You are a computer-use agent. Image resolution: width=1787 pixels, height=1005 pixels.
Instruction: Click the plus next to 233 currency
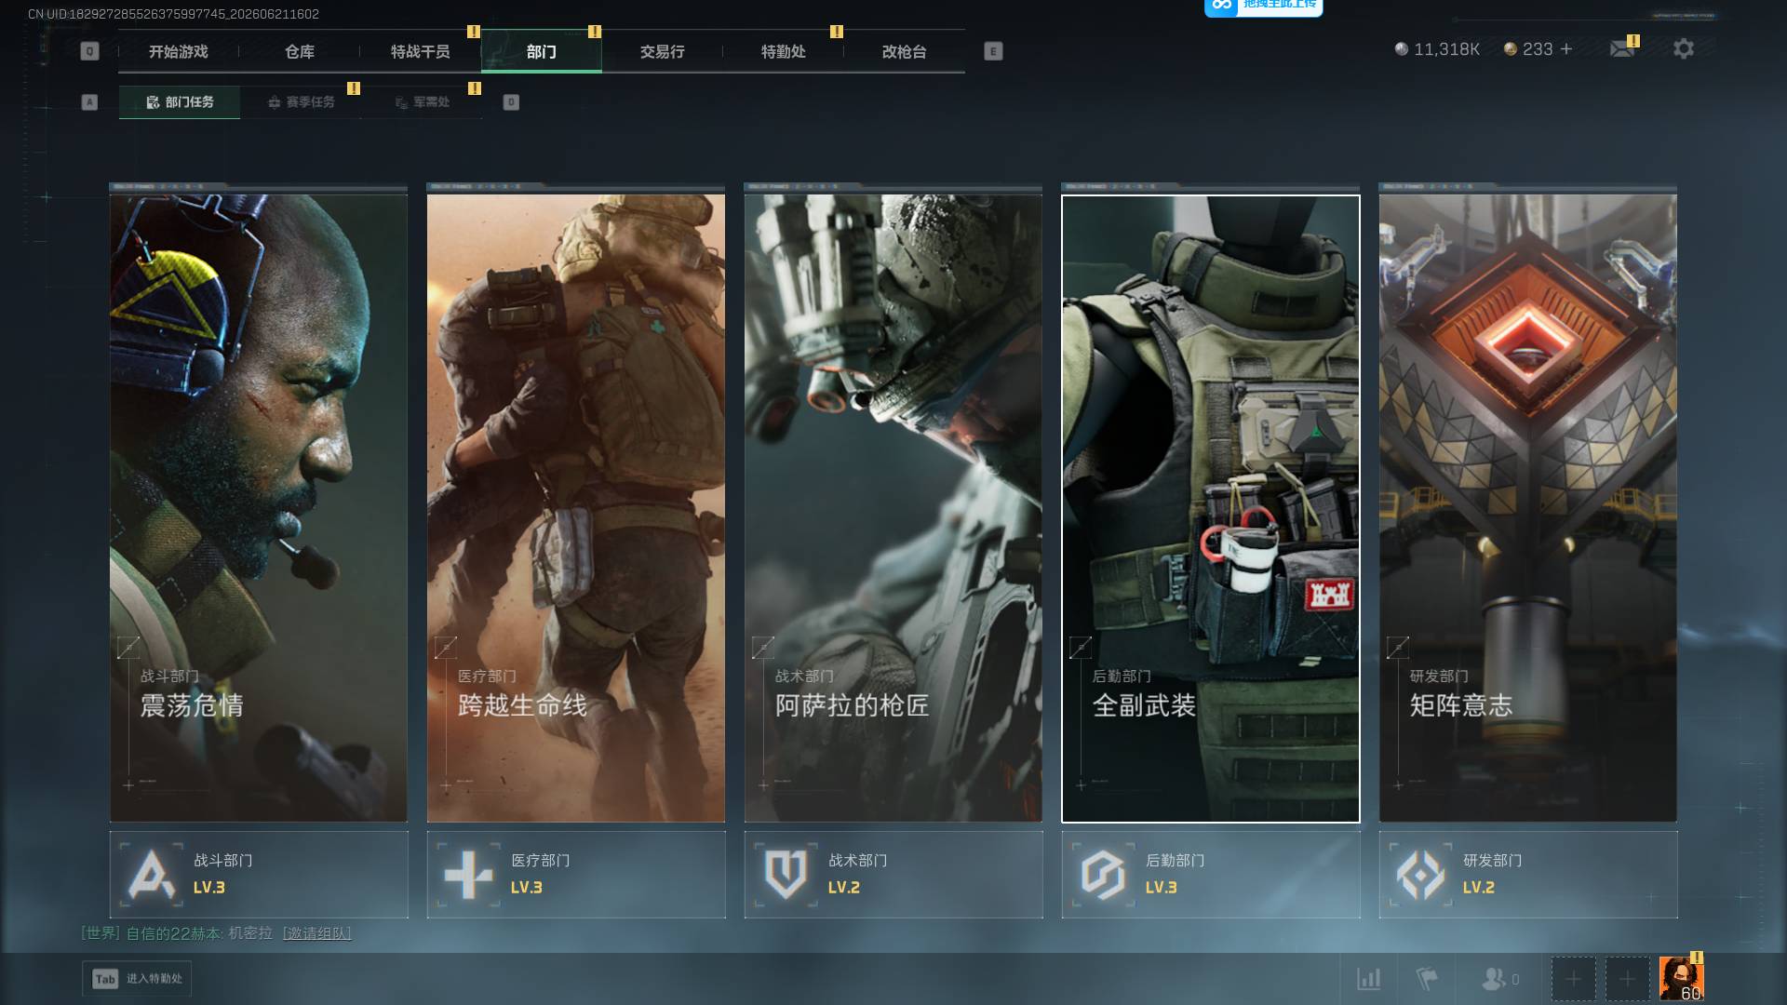pyautogui.click(x=1566, y=48)
